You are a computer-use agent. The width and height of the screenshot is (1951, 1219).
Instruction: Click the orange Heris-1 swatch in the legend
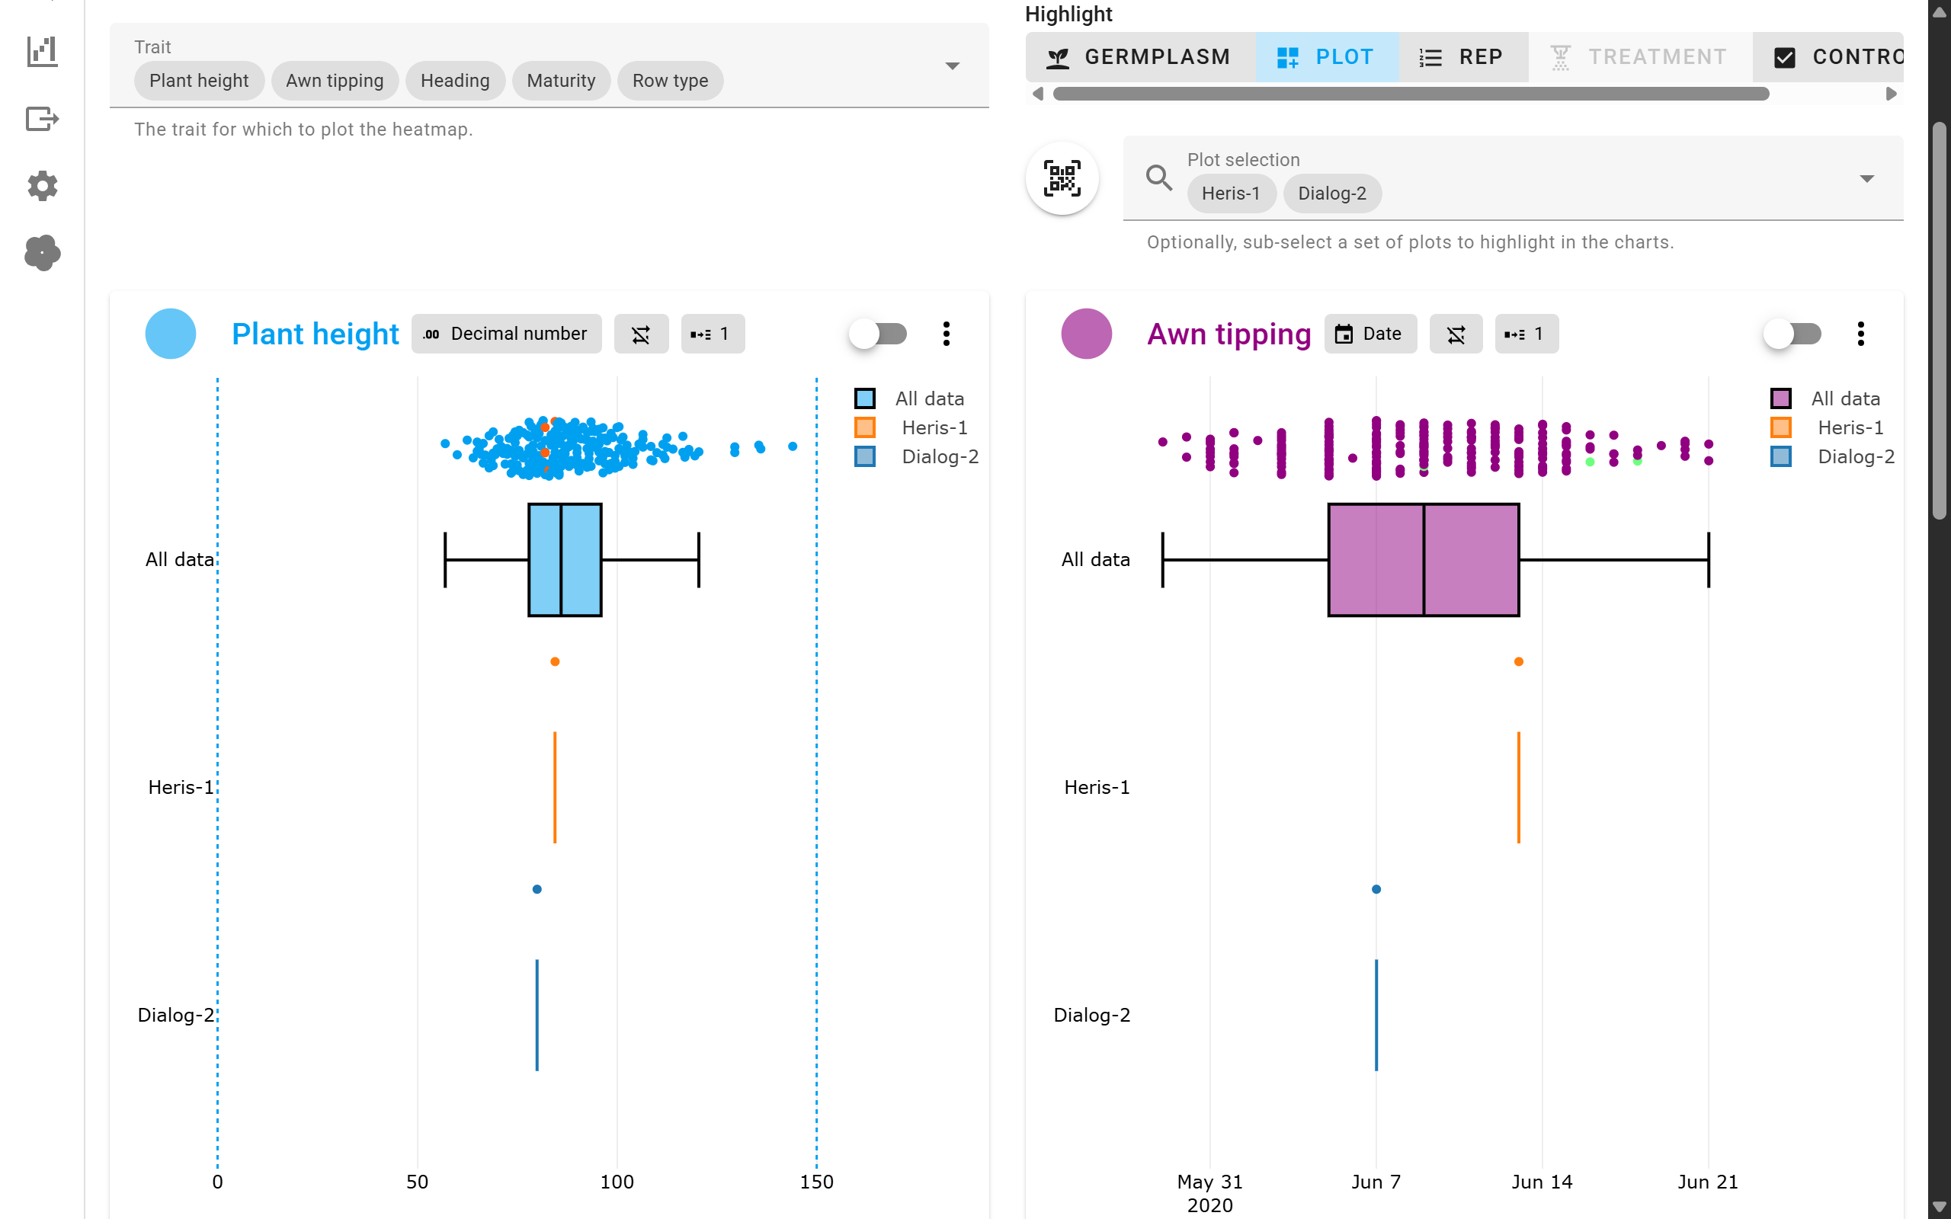click(865, 427)
